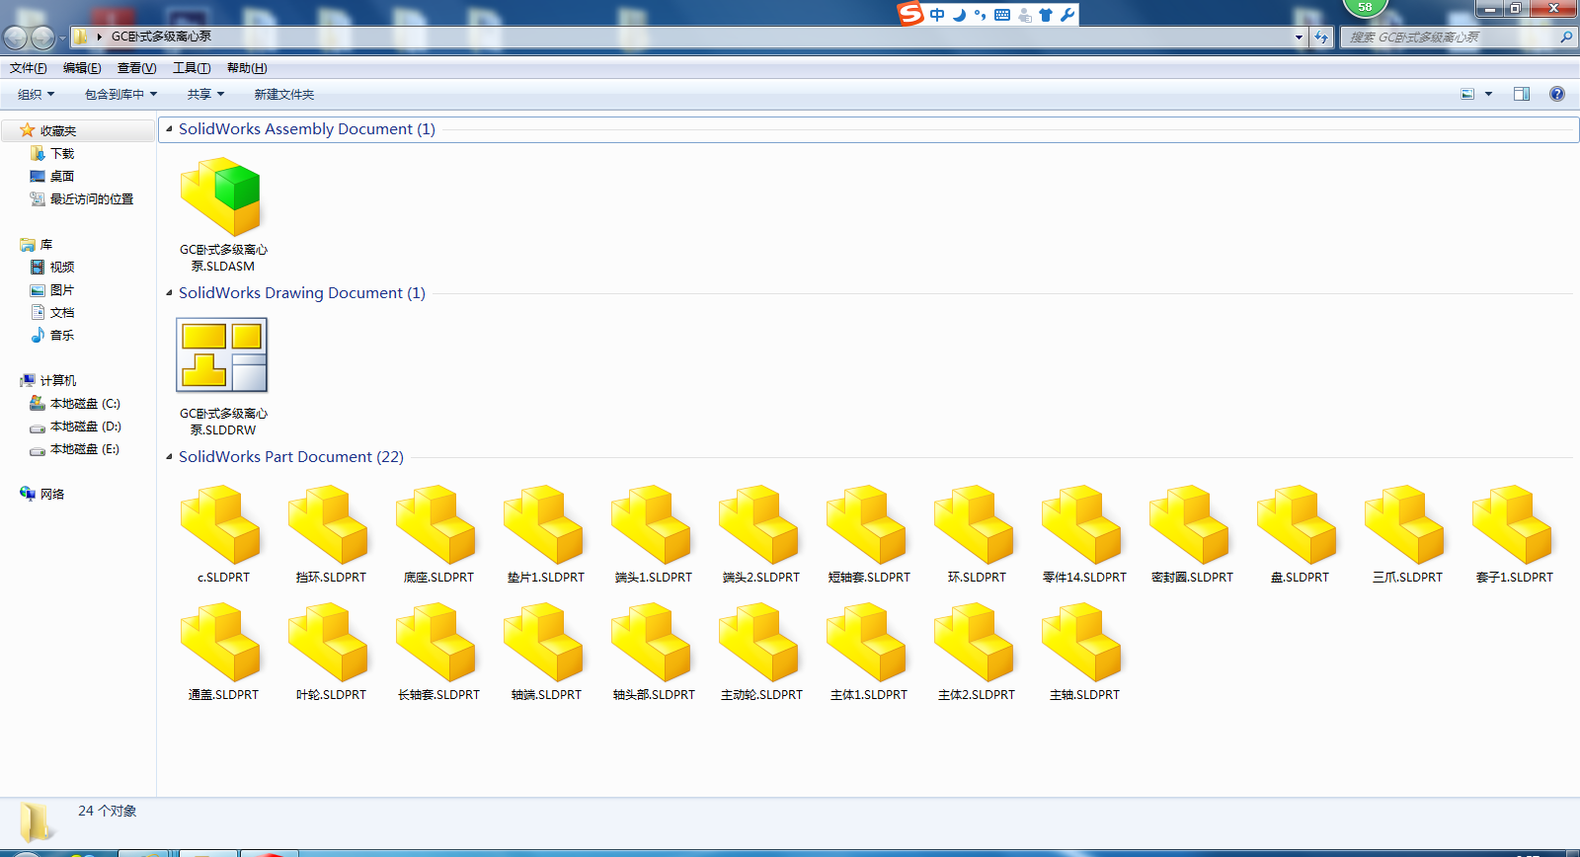The width and height of the screenshot is (1580, 857).
Task: Select the 环.SLDPRT part file
Action: pyautogui.click(x=976, y=534)
